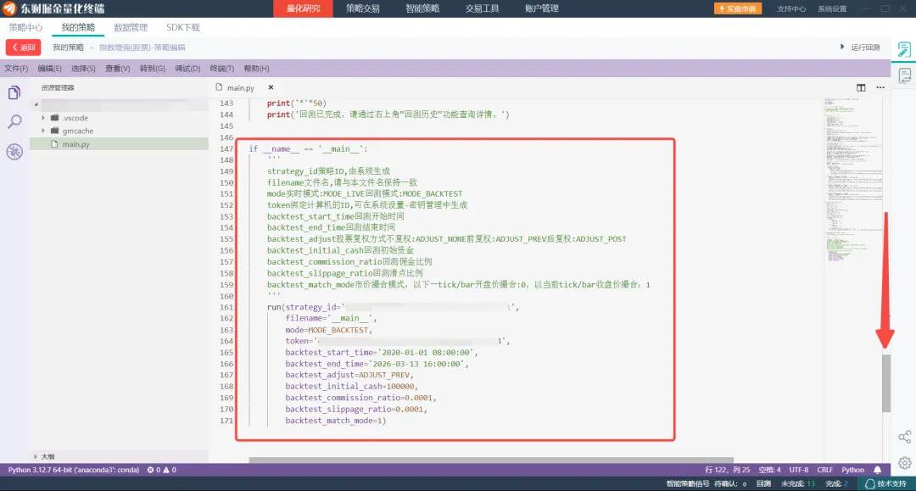Click the code minimap overview
The width and height of the screenshot is (916, 491).
coord(853,181)
